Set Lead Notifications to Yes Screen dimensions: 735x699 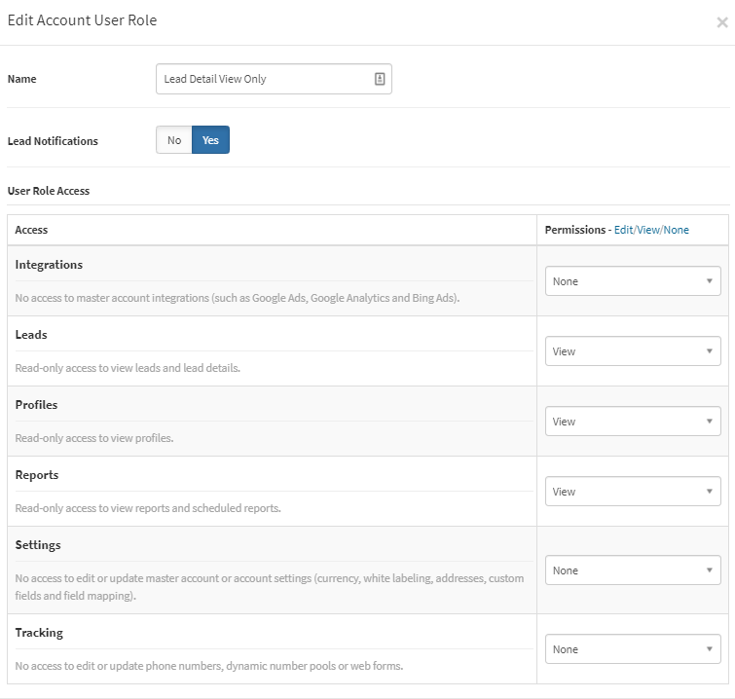tap(210, 140)
